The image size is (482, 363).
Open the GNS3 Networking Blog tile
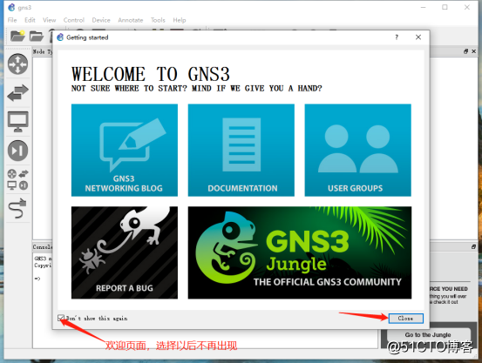pos(125,151)
